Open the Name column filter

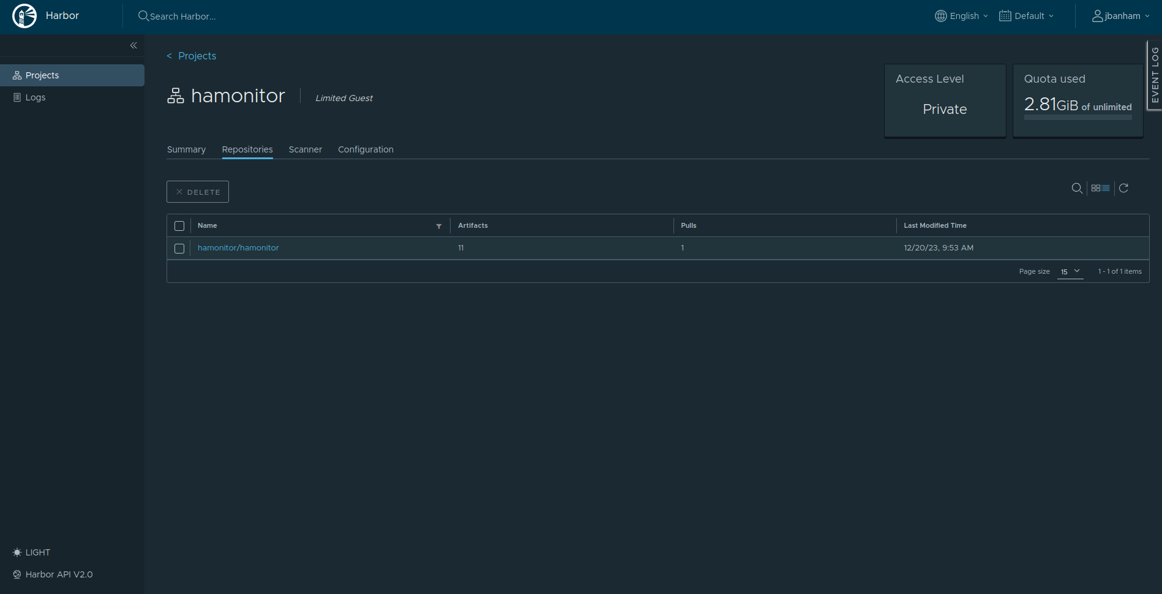(x=438, y=226)
